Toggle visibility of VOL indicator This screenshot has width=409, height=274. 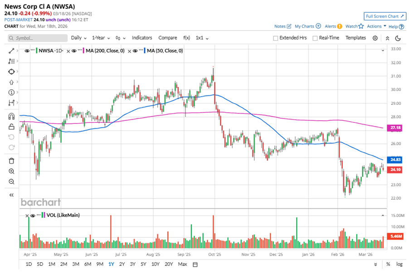pyautogui.click(x=33, y=216)
